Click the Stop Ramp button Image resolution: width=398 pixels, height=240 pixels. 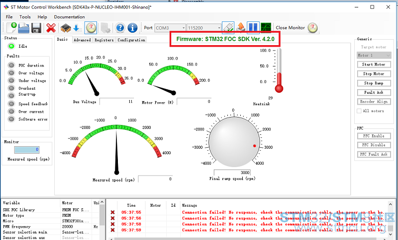pyautogui.click(x=374, y=83)
